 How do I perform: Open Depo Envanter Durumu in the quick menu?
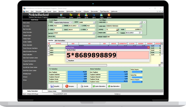click(x=30, y=51)
